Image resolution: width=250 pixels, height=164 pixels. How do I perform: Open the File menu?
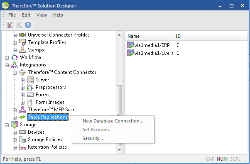pyautogui.click(x=12, y=15)
